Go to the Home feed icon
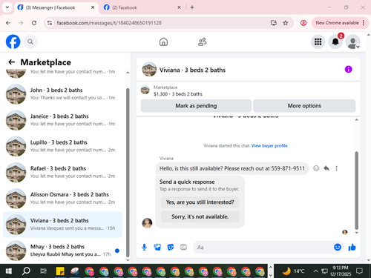 click(163, 42)
